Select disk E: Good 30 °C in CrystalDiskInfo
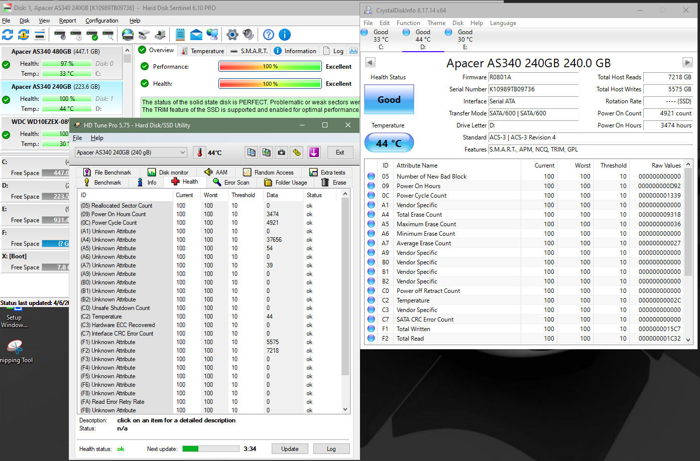700x461 pixels. point(465,39)
